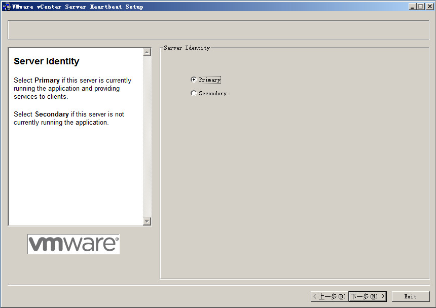Click the "Server Identity" group box label
The image size is (436, 308).
(187, 48)
